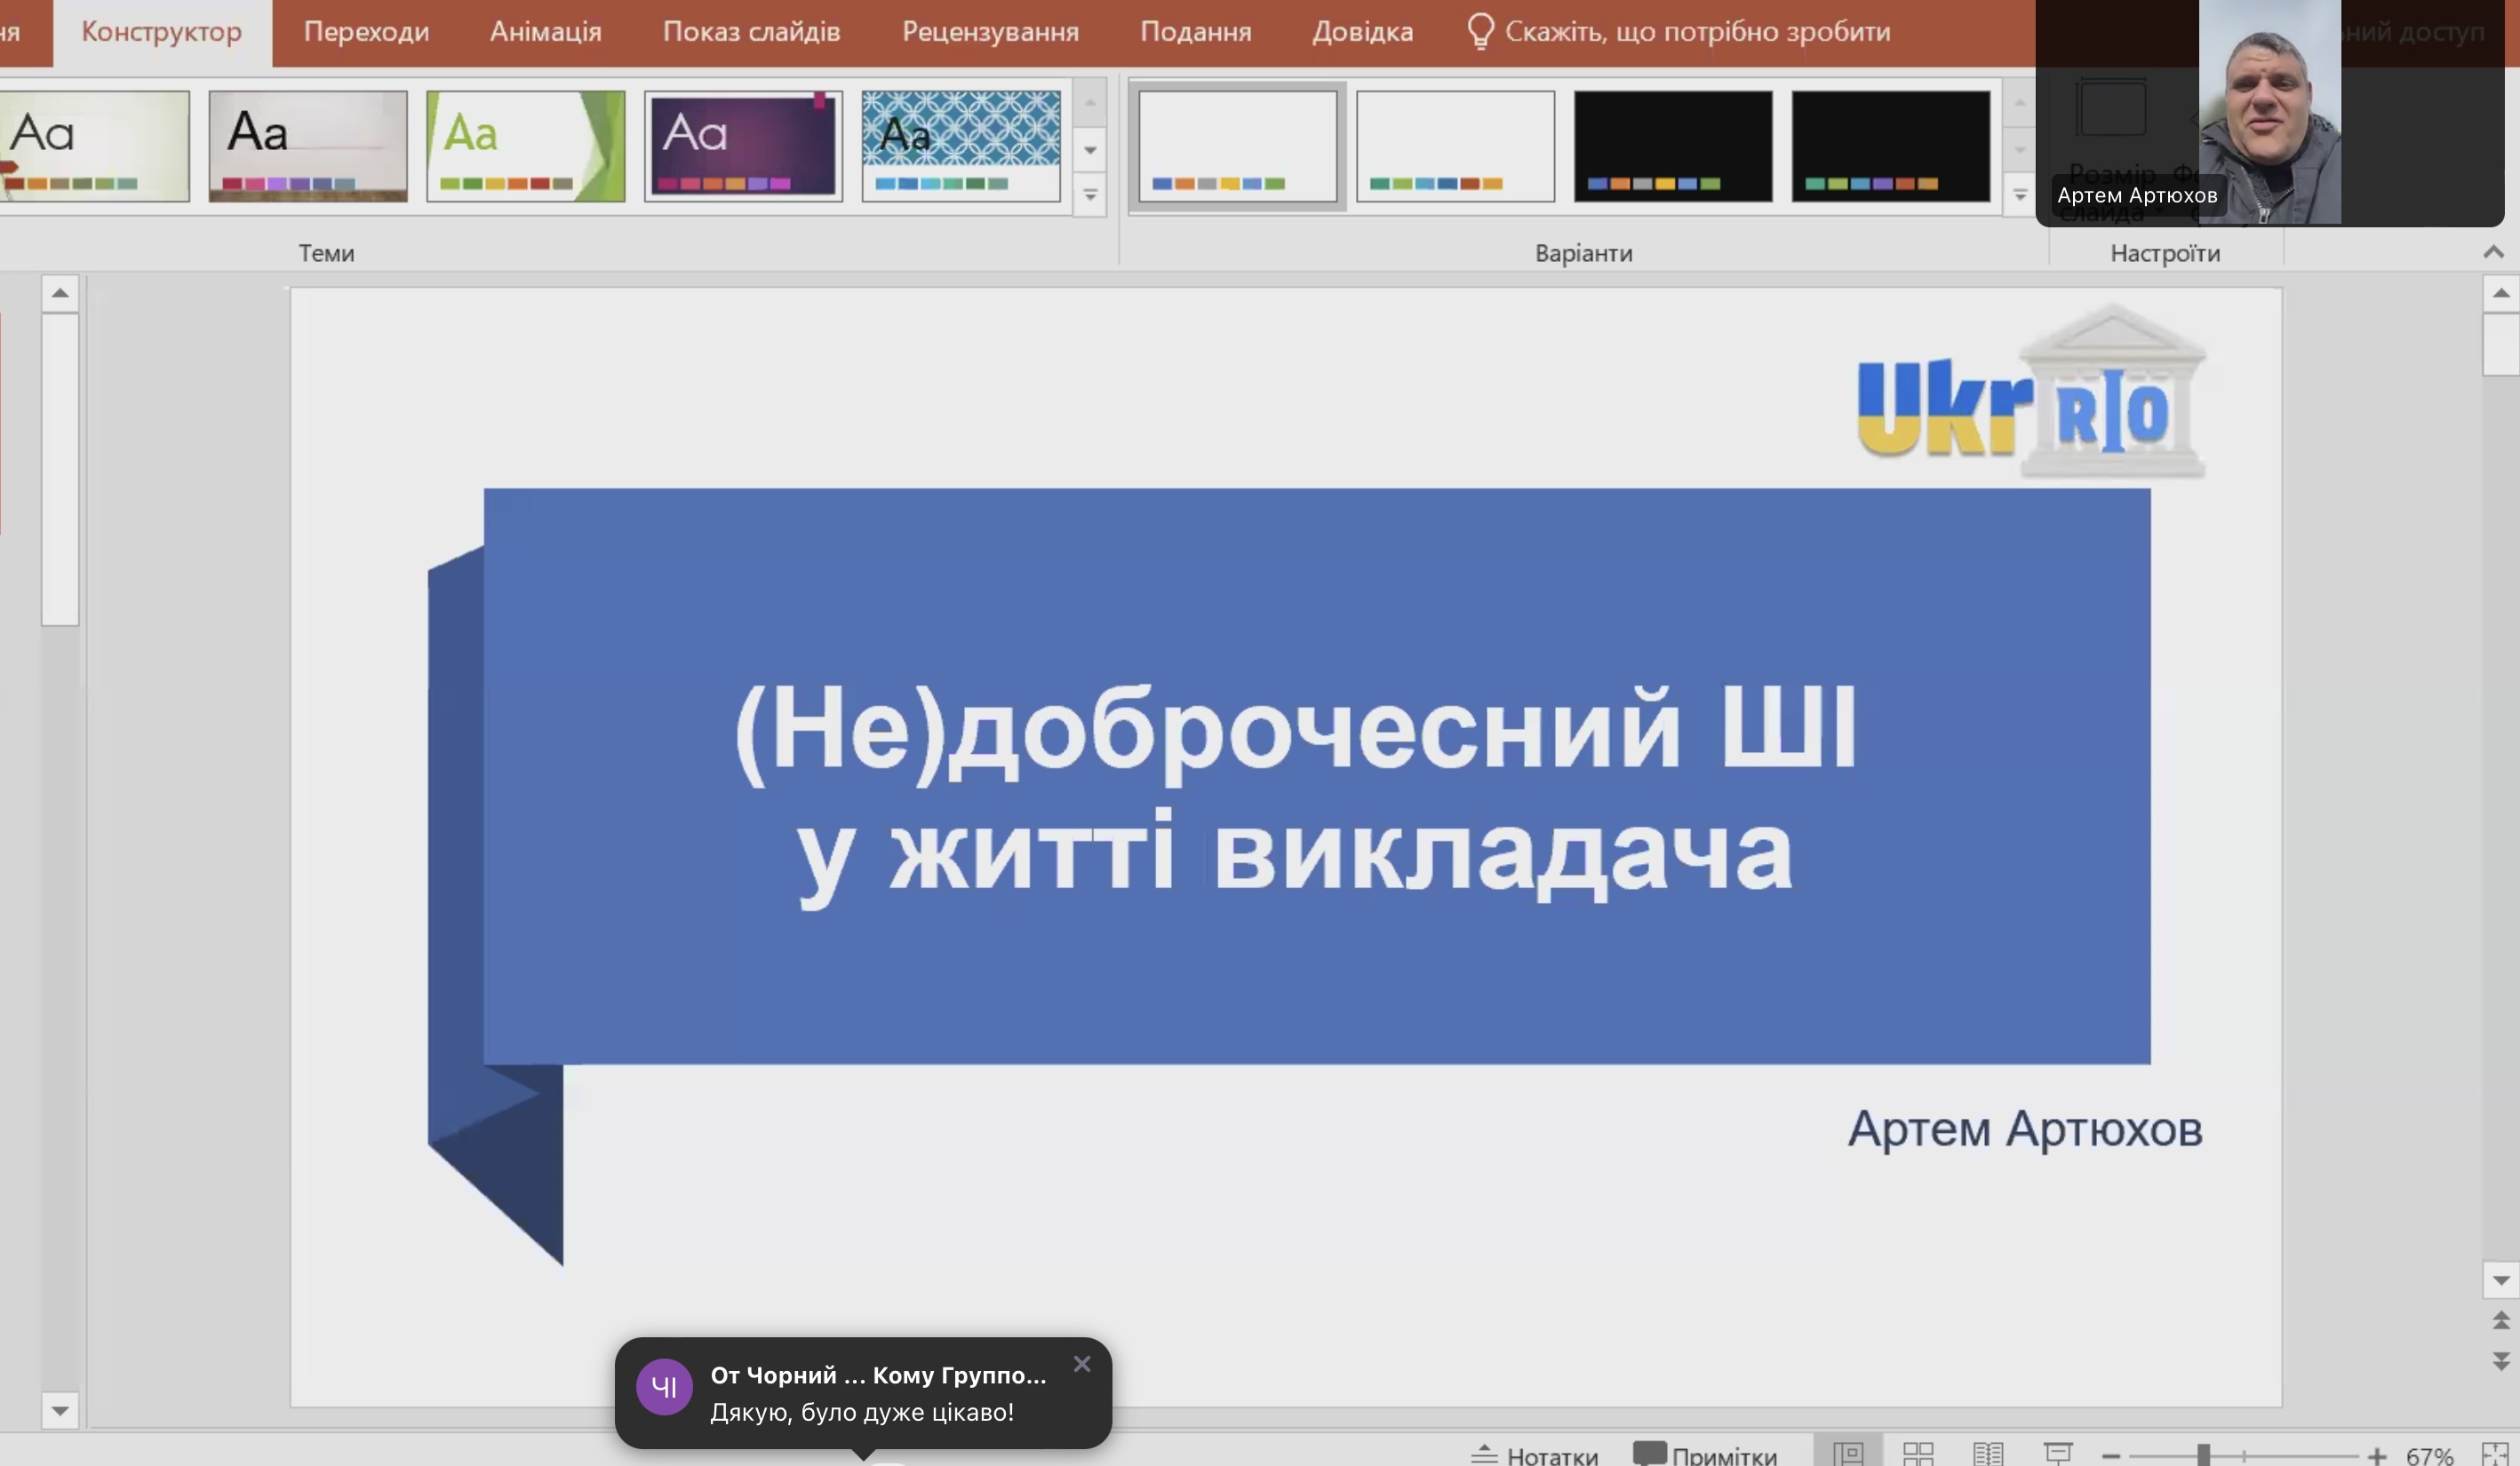Apply the brown wood-base Aa theme
This screenshot has height=1466, width=2520.
pos(308,146)
